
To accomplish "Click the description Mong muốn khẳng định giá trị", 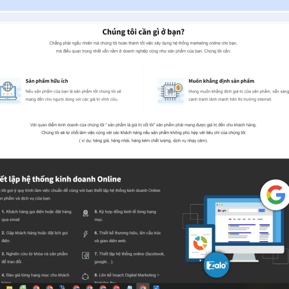I will click(239, 95).
